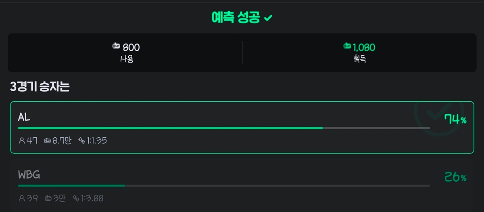Click the odds icon beside 1:3.88
484x212 pixels.
click(x=76, y=198)
